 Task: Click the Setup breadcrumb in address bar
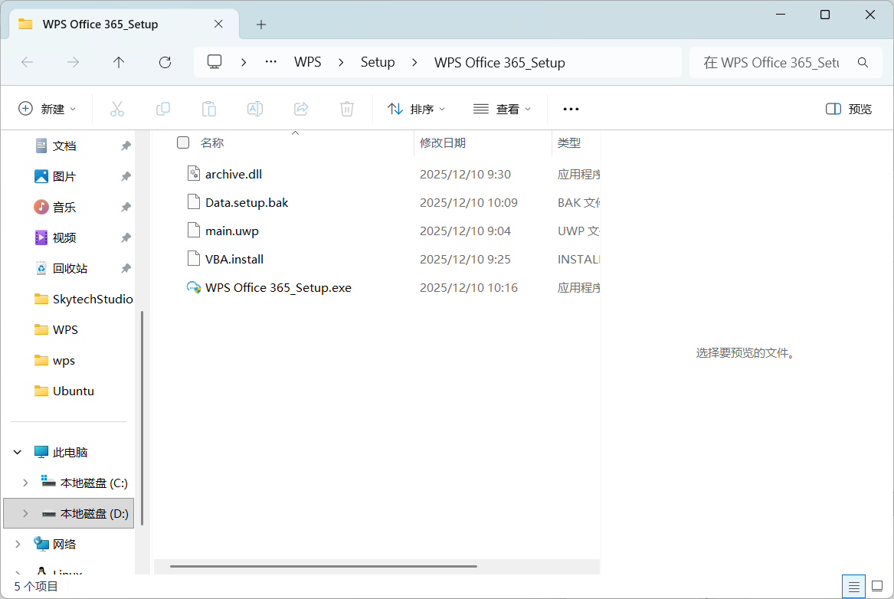[x=378, y=63]
